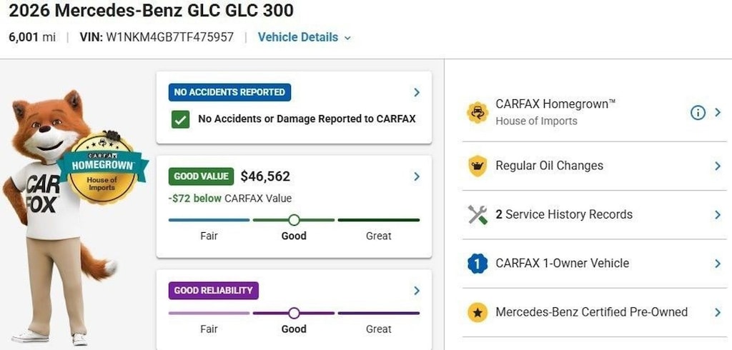Viewport: 732px width, 350px height.
Task: Click the GOOD VALUE green badge
Action: [201, 176]
